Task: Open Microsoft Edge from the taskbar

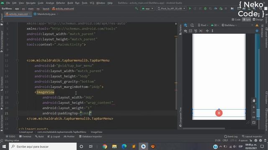Action: [124, 146]
